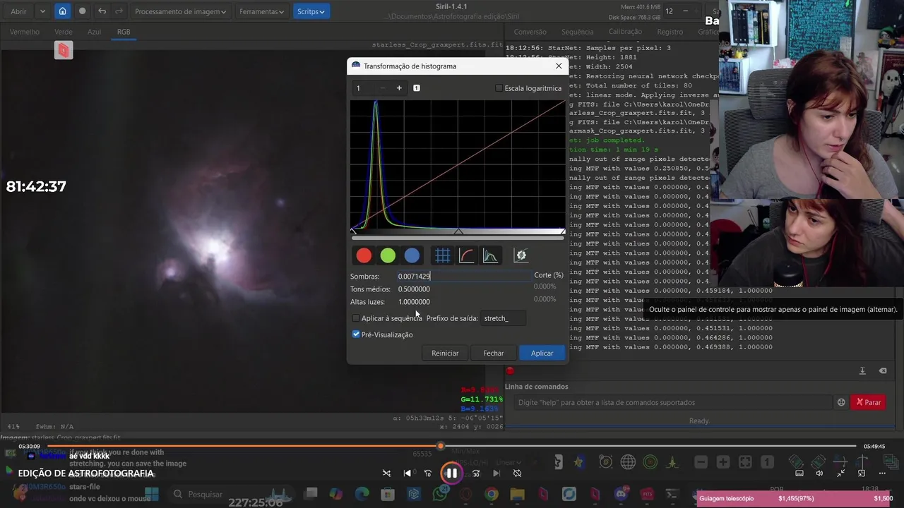Image resolution: width=904 pixels, height=508 pixels.
Task: Click the shadows triangle slider under histogram
Action: (354, 231)
